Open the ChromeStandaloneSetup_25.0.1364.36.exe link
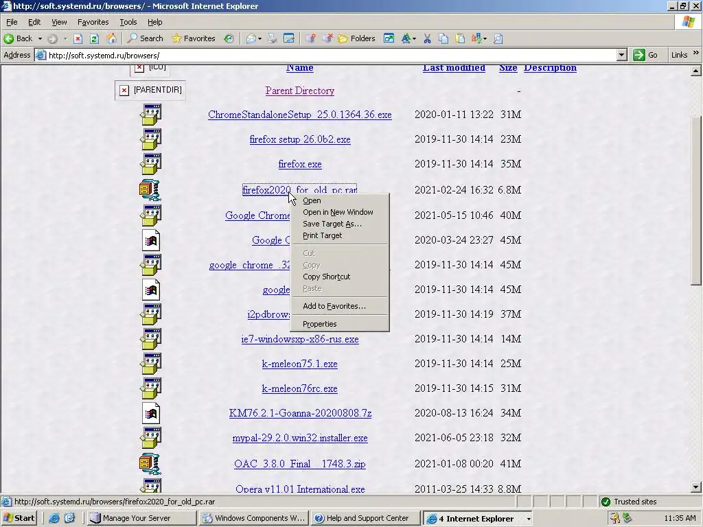The image size is (703, 527). (300, 115)
